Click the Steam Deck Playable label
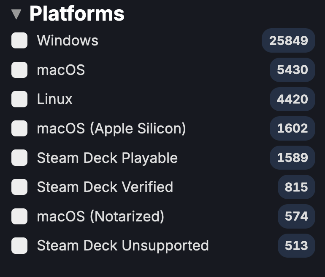325x277 pixels. coord(107,158)
